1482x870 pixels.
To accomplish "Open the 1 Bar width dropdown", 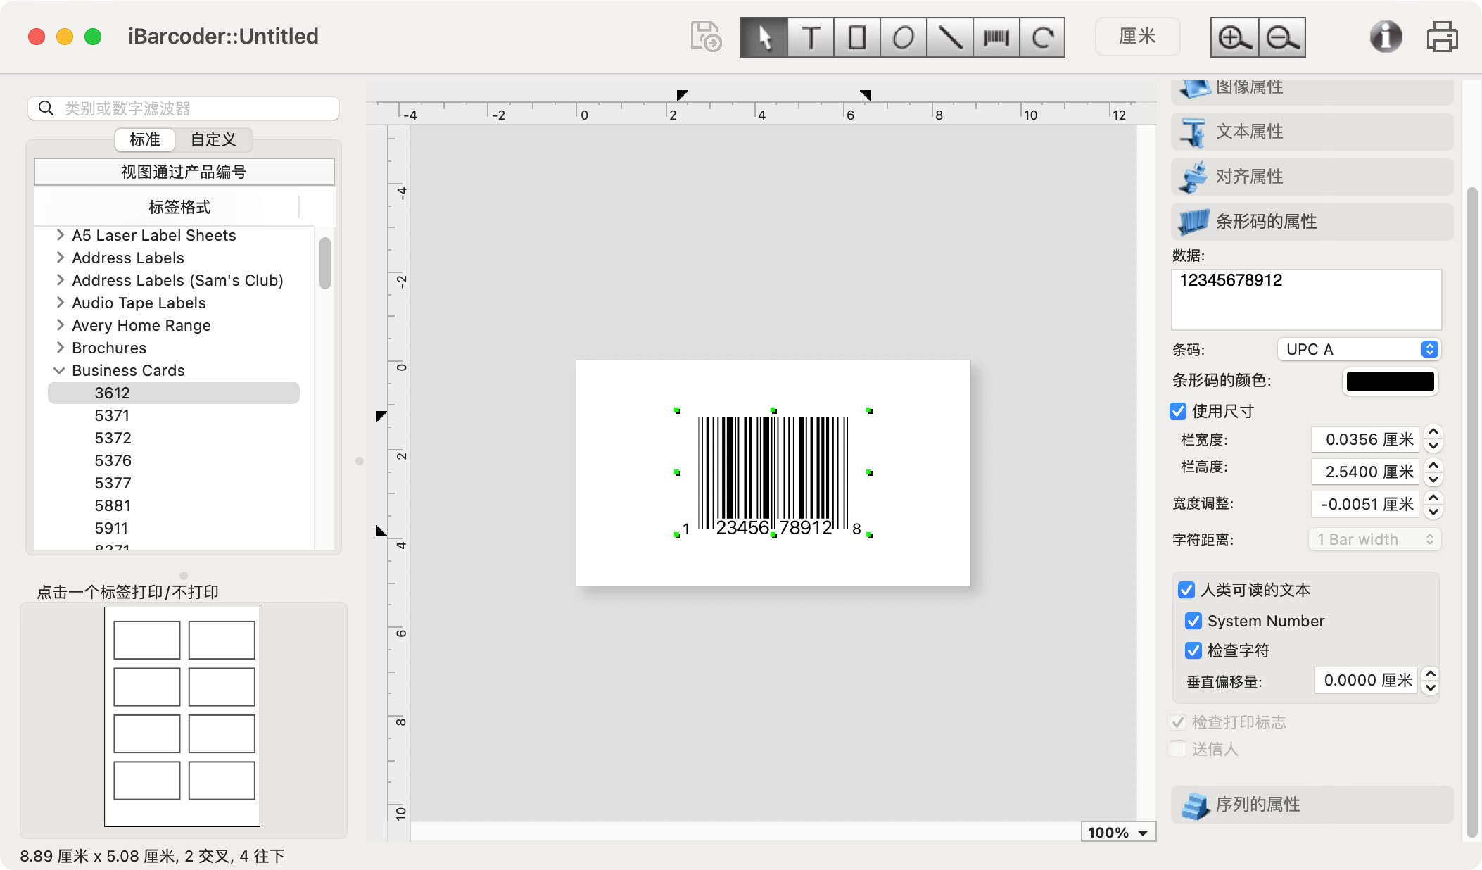I will (x=1374, y=539).
